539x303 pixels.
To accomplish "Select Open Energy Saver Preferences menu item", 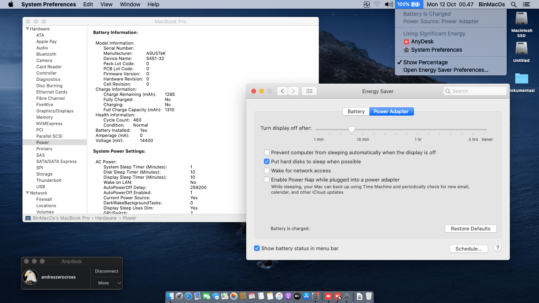I will tap(445, 70).
